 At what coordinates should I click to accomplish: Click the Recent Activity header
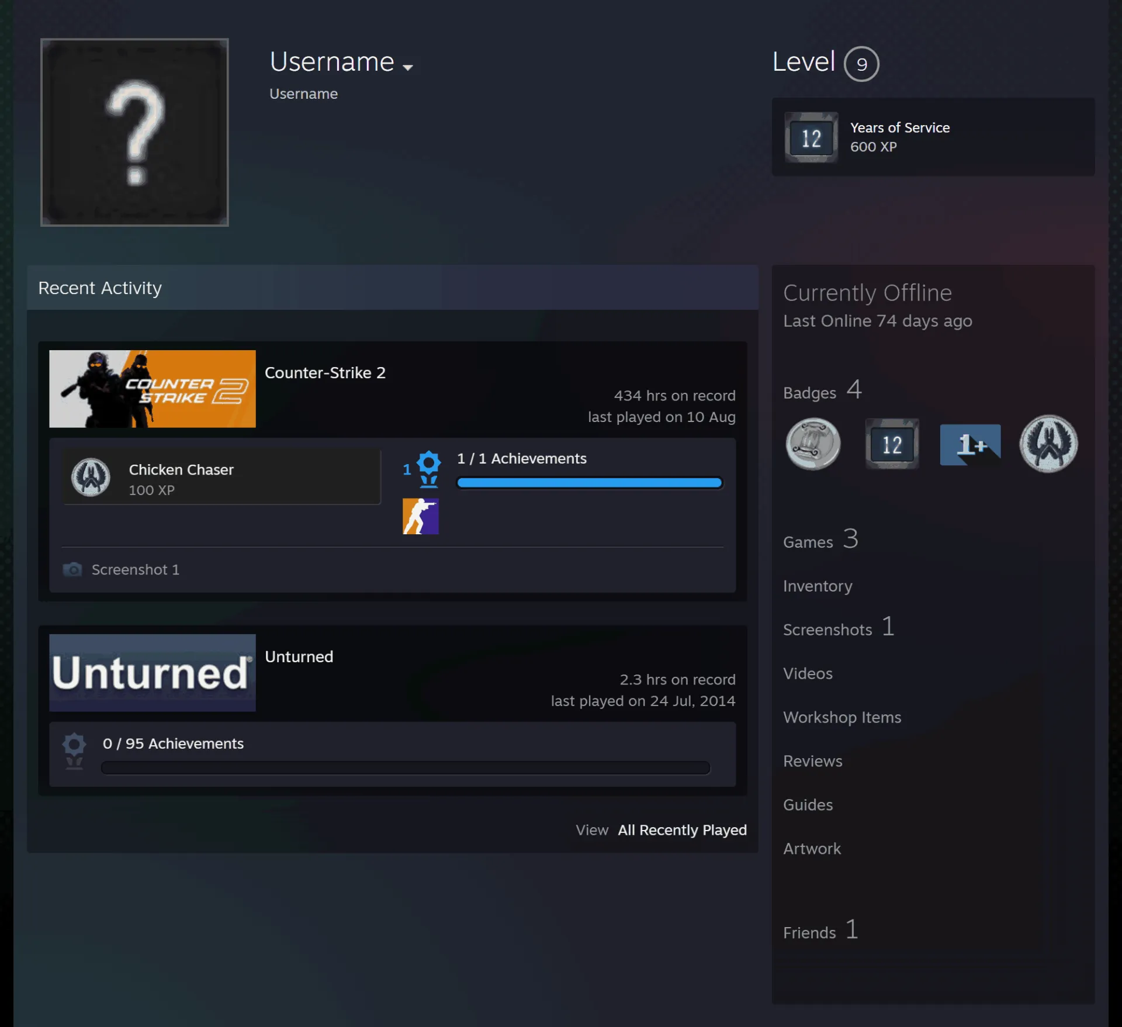coord(393,288)
